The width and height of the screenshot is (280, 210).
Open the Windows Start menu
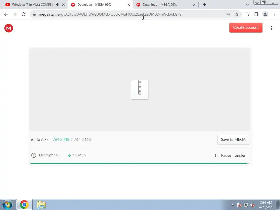click(x=7, y=205)
